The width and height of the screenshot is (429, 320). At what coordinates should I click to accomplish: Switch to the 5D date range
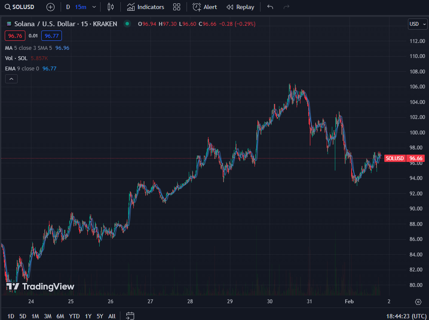click(x=23, y=316)
